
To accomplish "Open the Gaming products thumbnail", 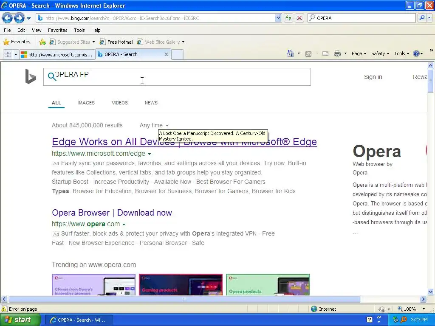I will pos(181,285).
